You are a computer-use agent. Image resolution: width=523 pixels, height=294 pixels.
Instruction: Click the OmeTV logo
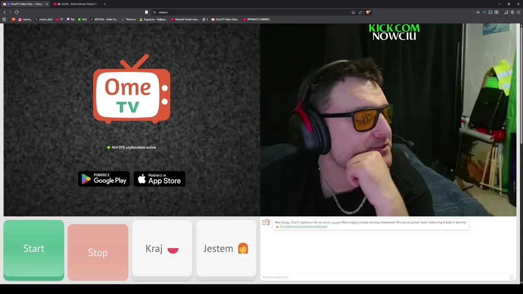point(132,89)
